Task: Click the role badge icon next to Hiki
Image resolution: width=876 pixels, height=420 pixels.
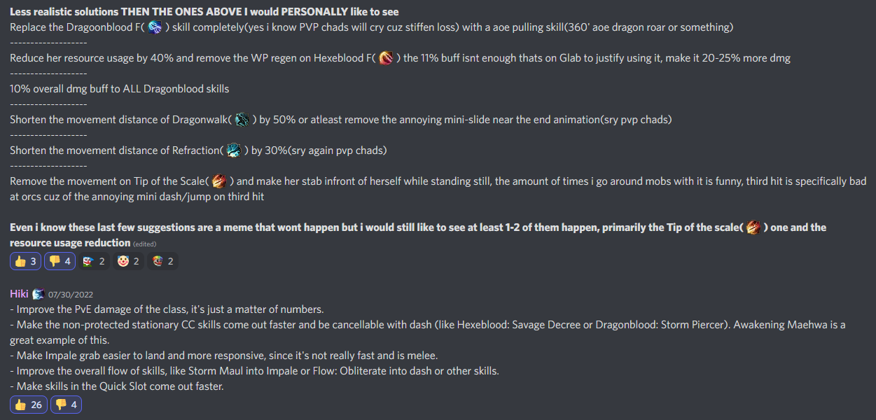Action: 38,293
